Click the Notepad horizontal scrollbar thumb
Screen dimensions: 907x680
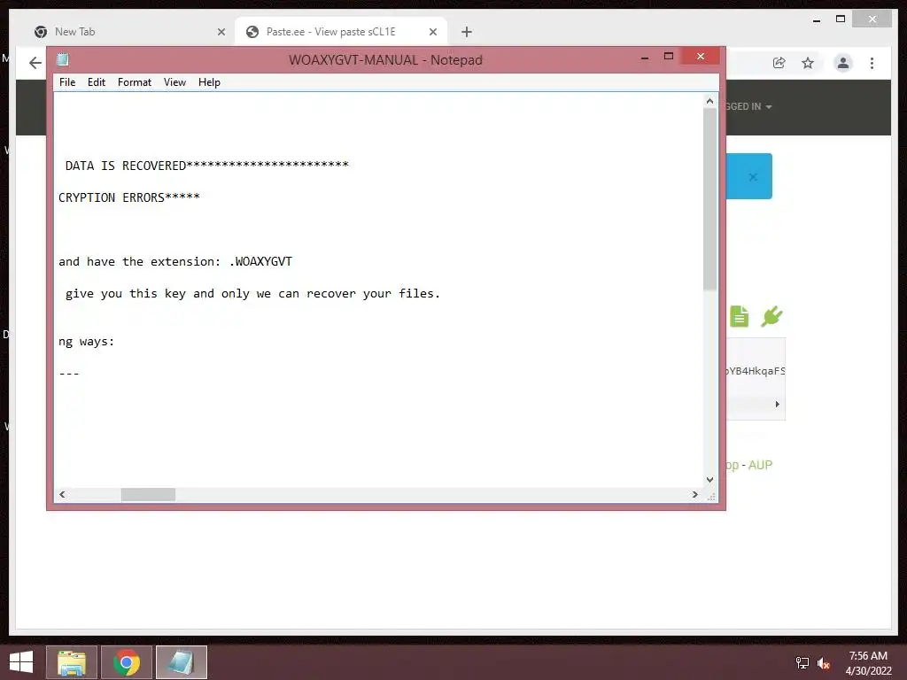[148, 494]
